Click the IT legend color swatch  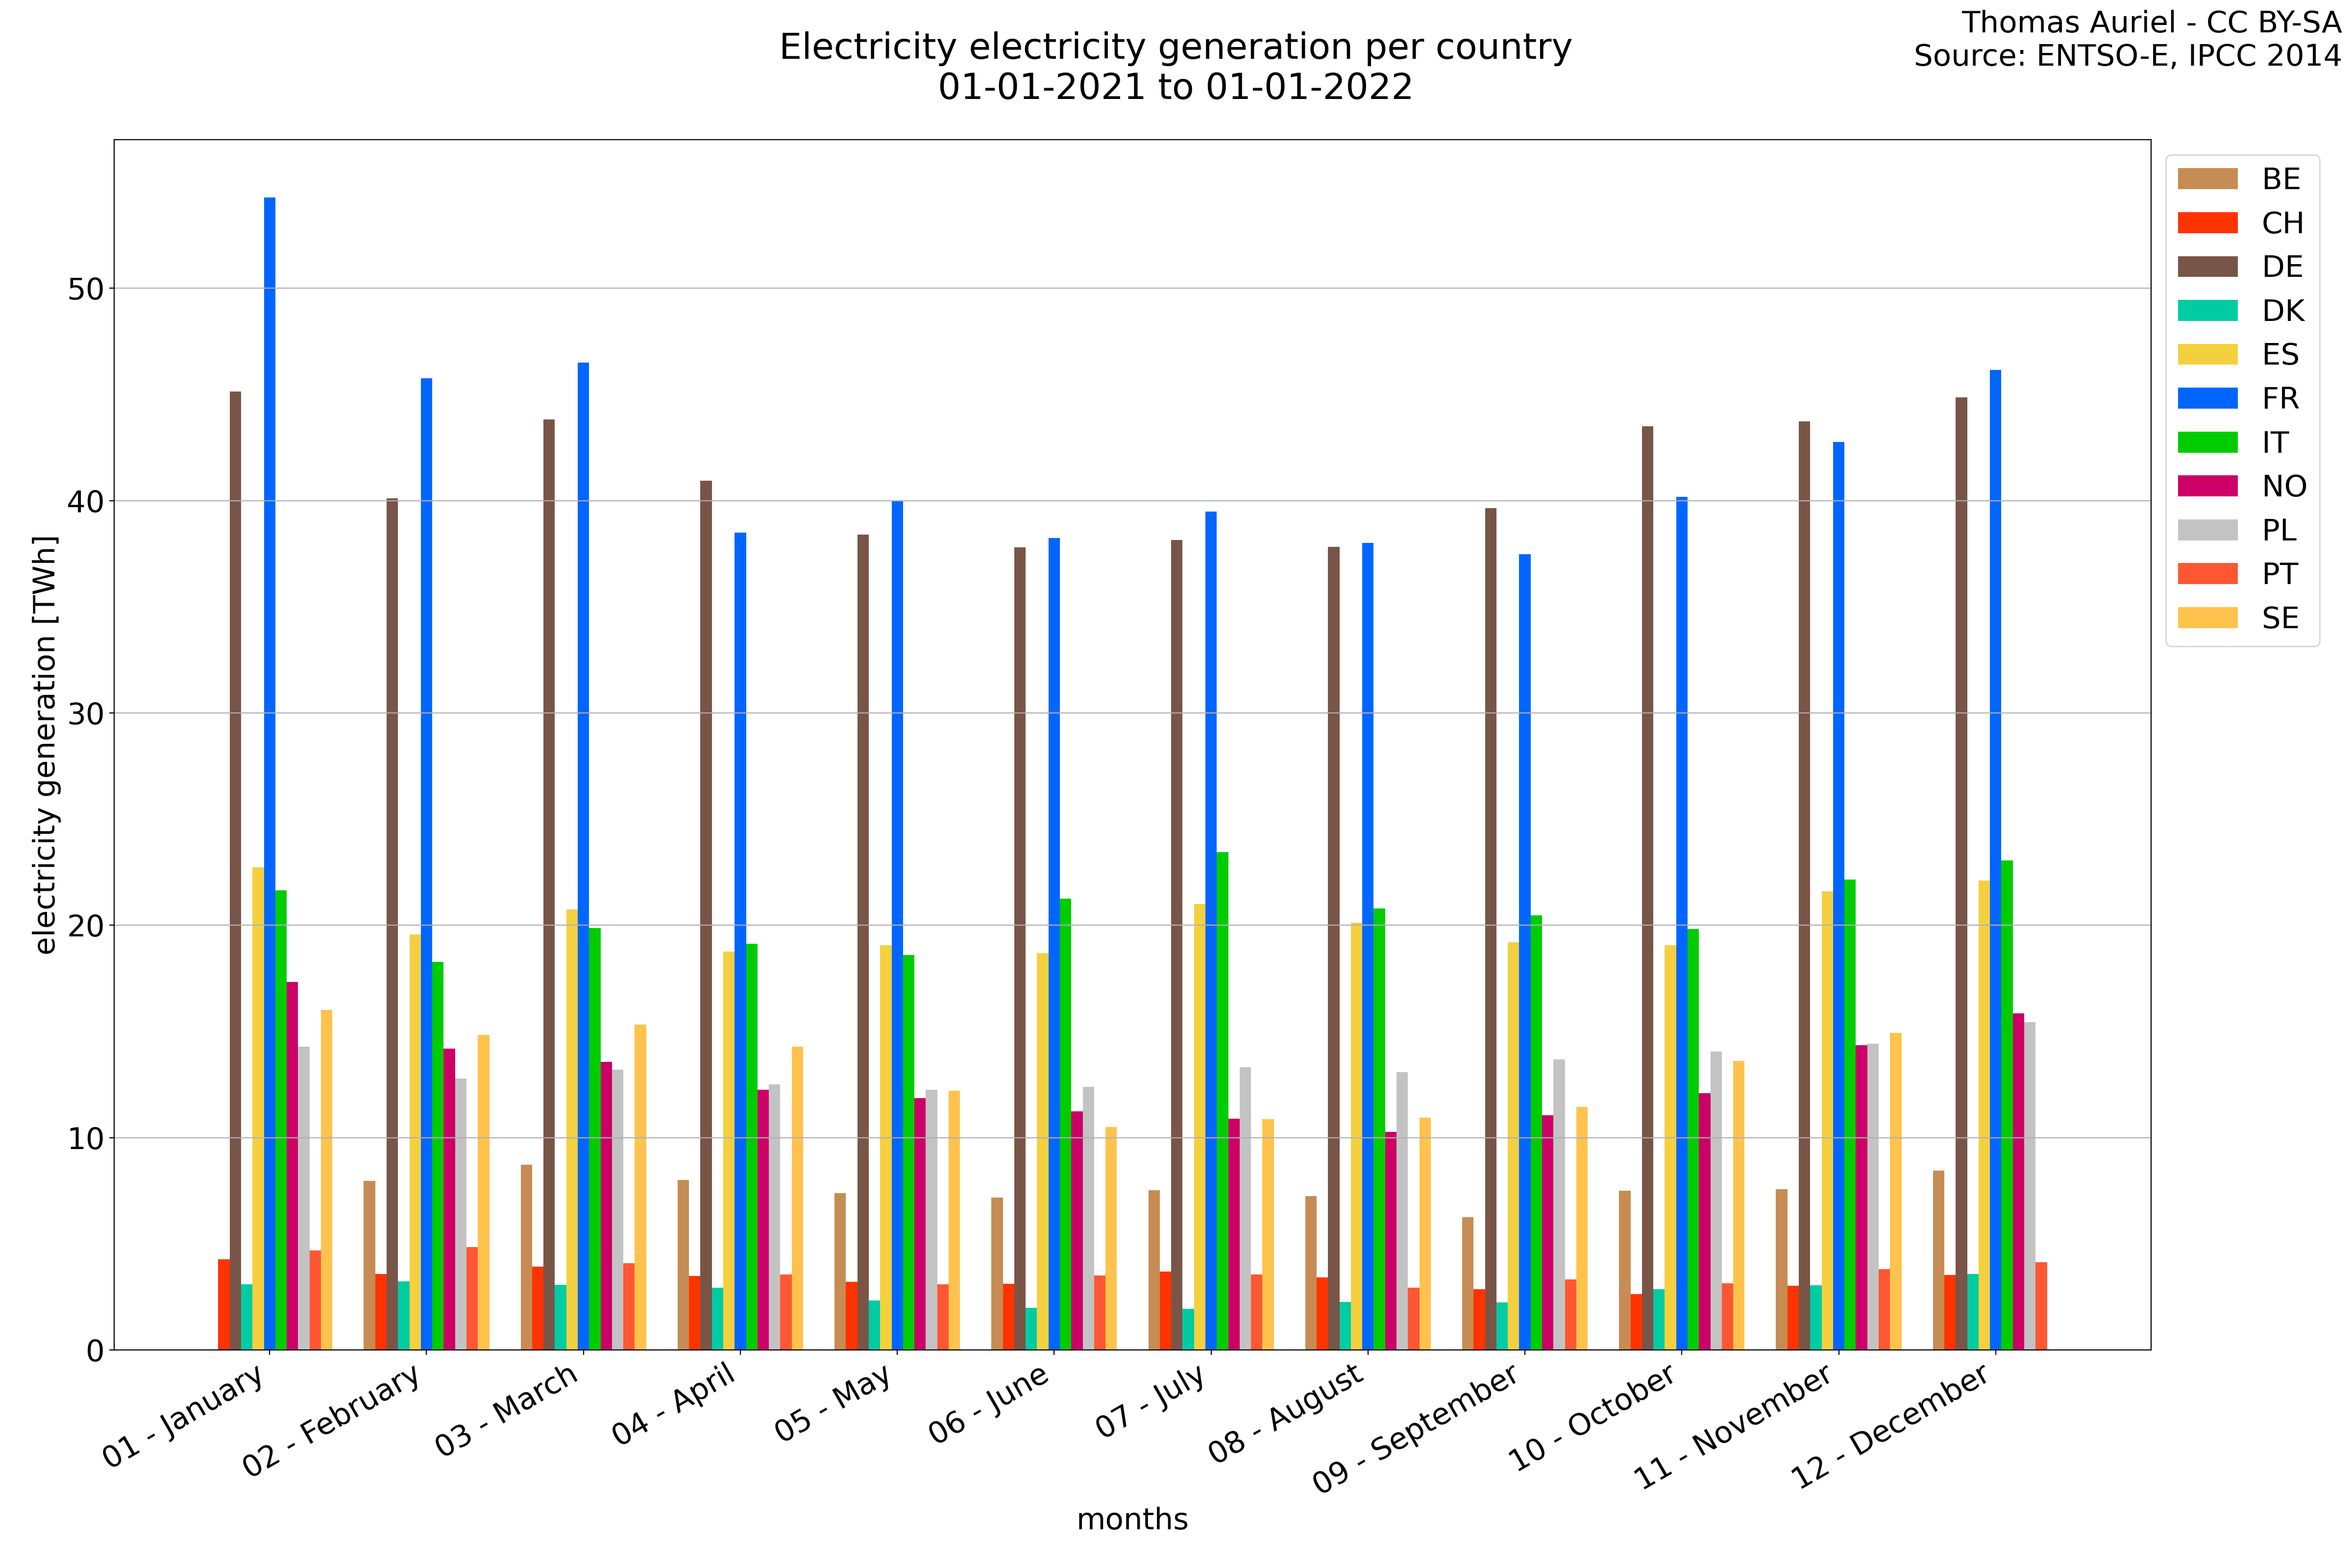click(2207, 442)
